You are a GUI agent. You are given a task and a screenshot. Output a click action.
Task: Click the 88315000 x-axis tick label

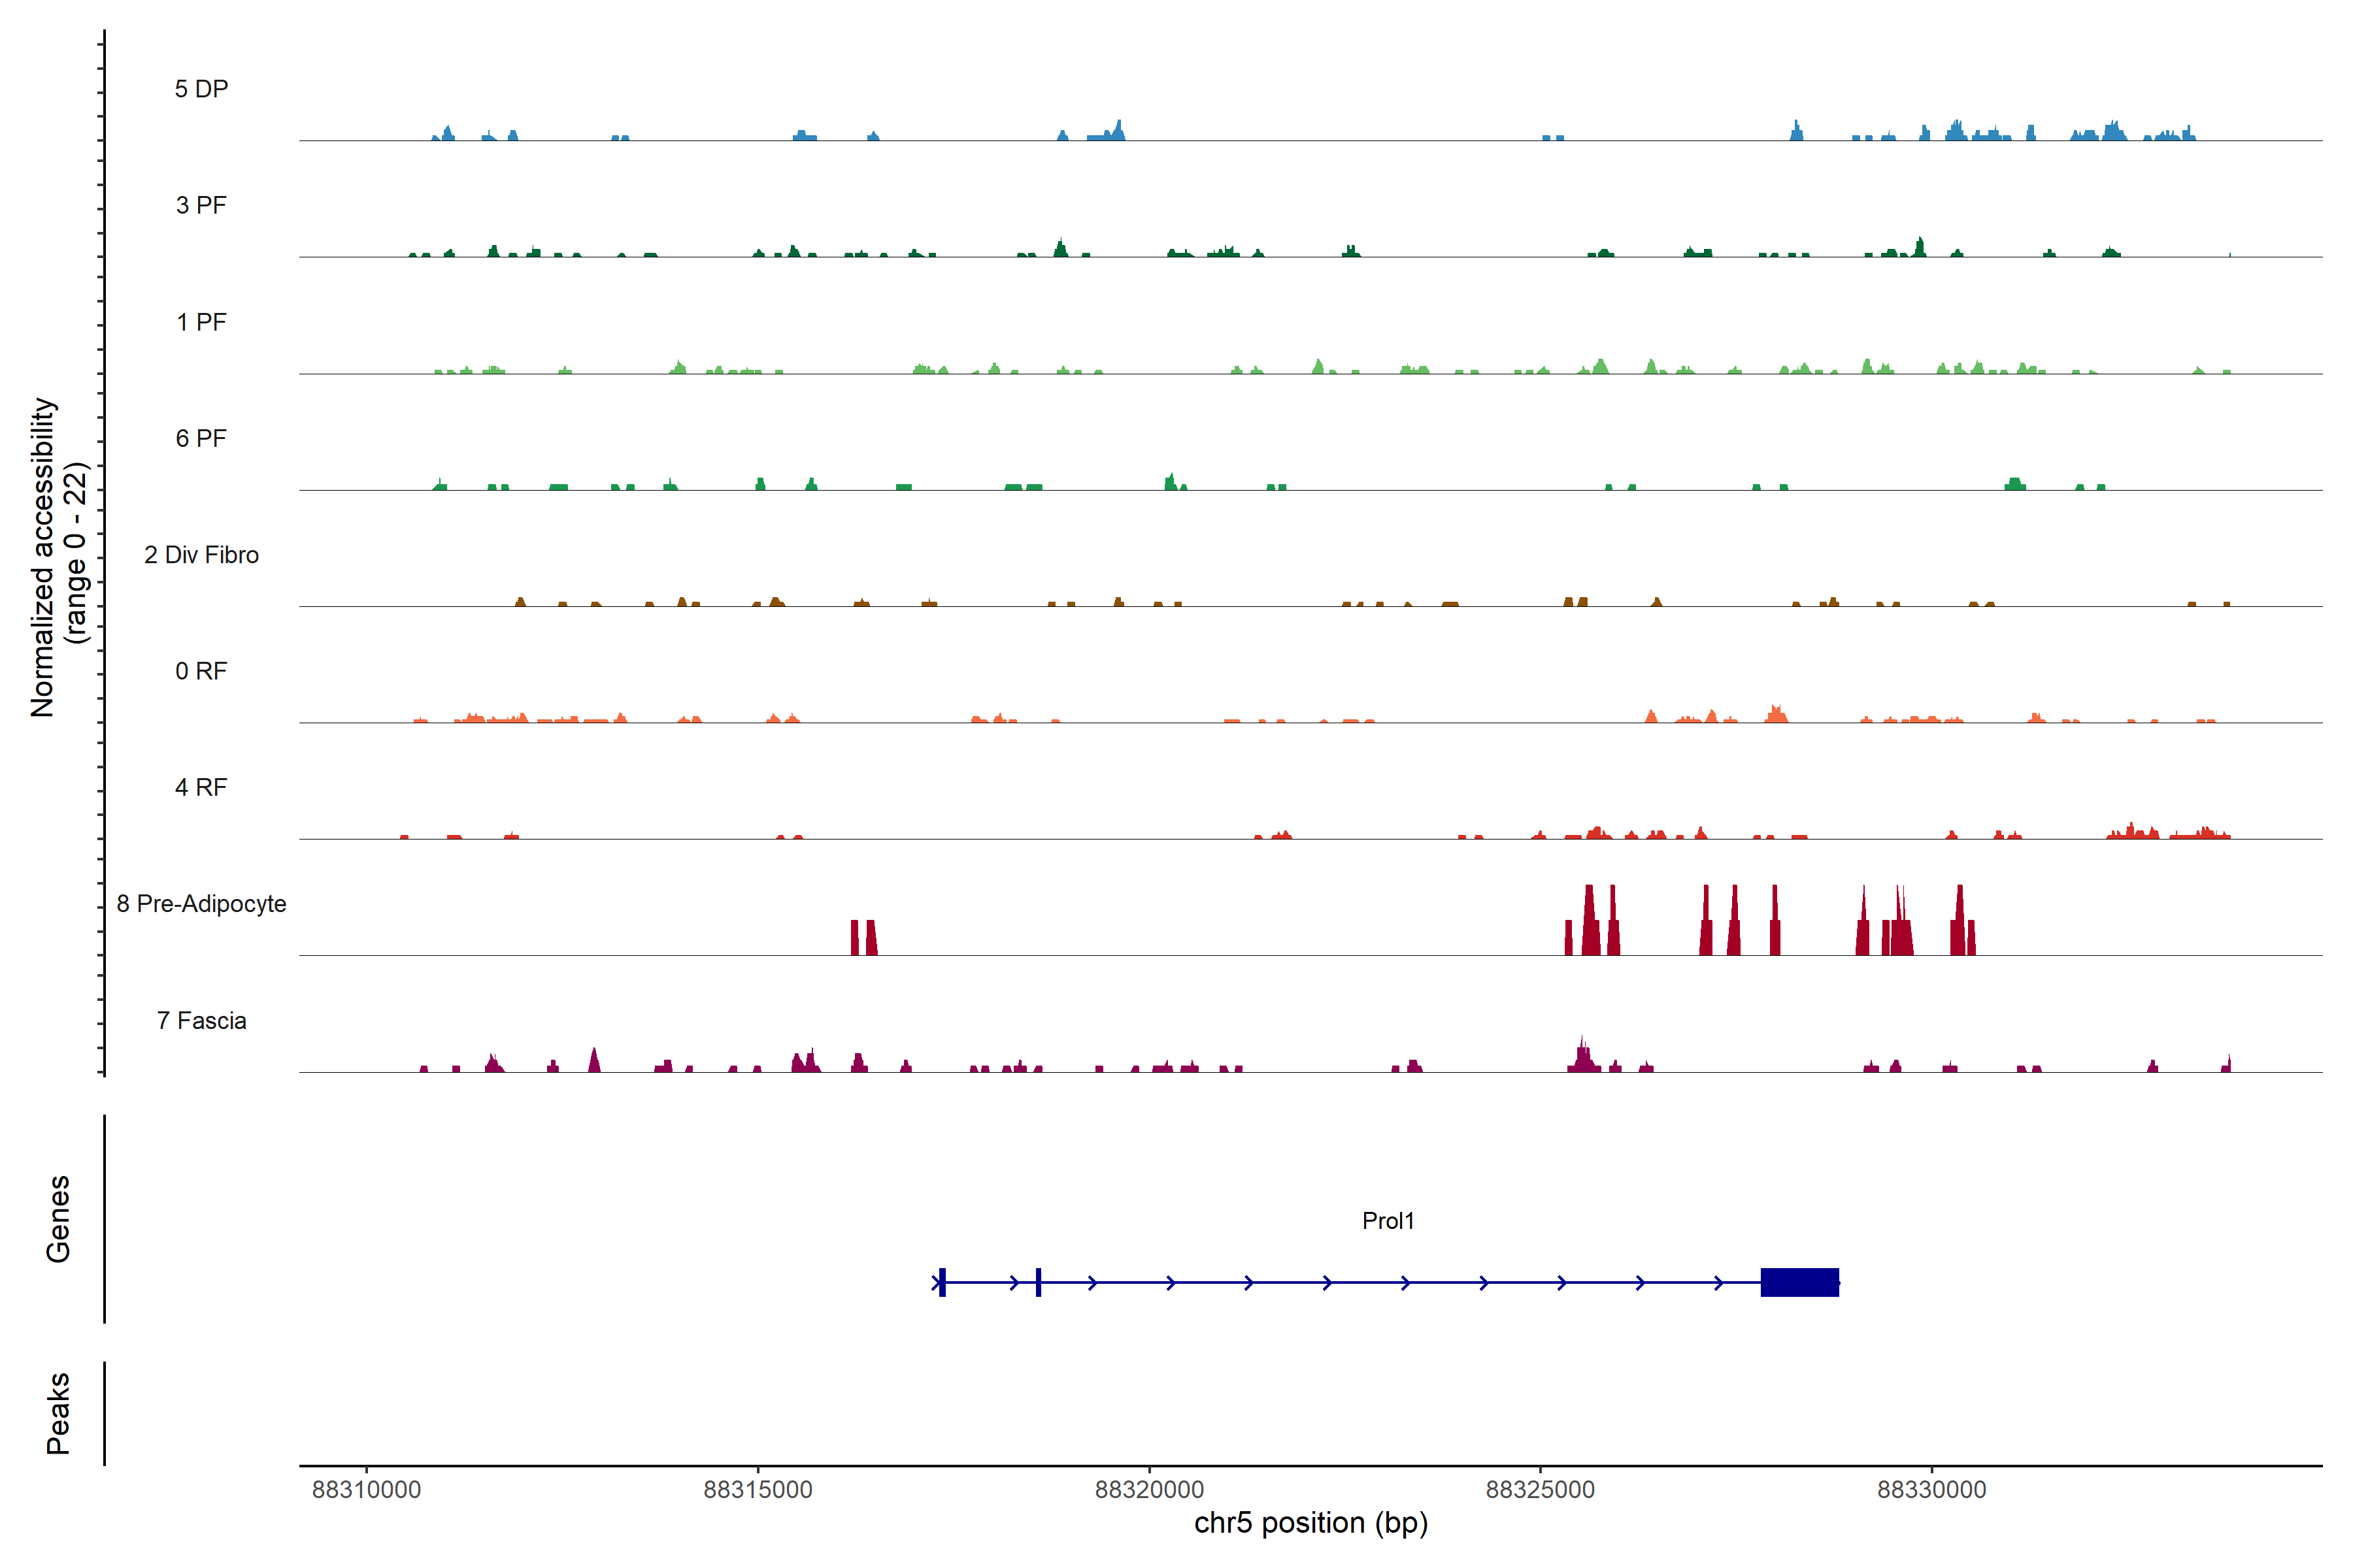click(x=758, y=1489)
